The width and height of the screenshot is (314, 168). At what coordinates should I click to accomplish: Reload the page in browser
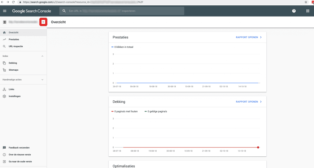pos(13,2)
